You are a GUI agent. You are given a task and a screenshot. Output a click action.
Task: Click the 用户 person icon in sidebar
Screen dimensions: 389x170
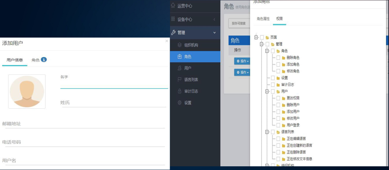179,68
